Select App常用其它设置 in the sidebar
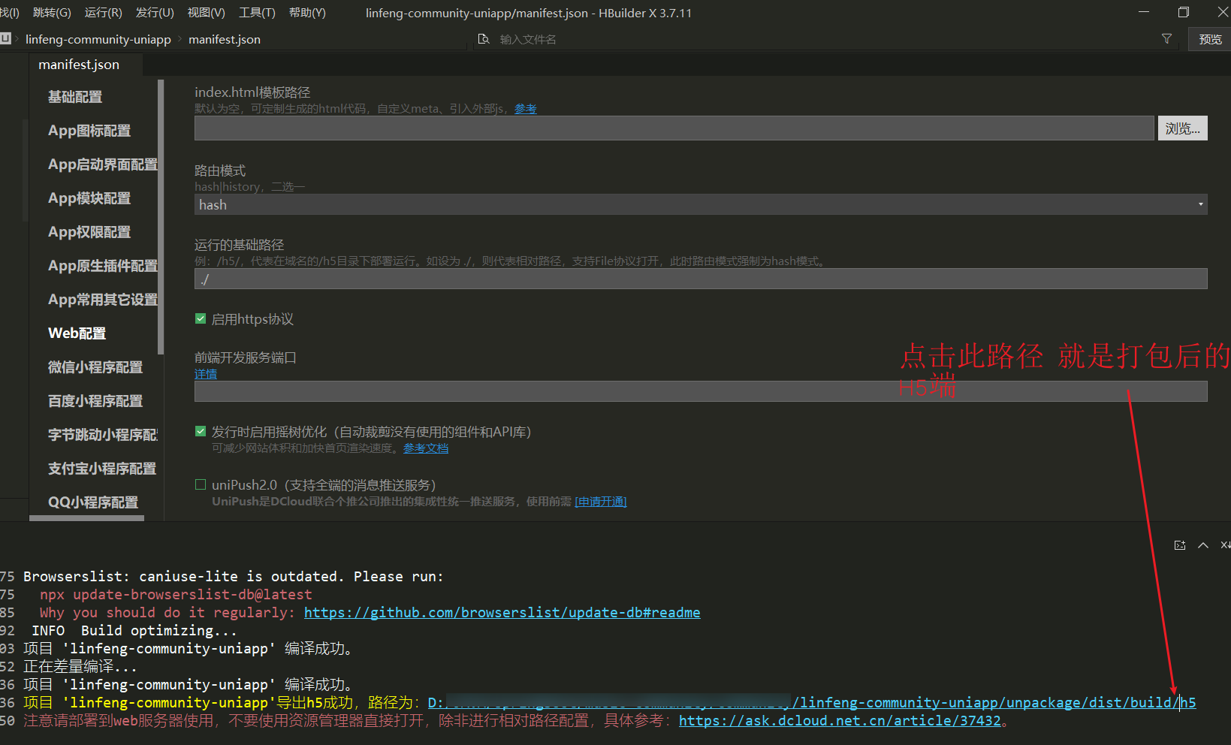The height and width of the screenshot is (745, 1231). coord(103,300)
